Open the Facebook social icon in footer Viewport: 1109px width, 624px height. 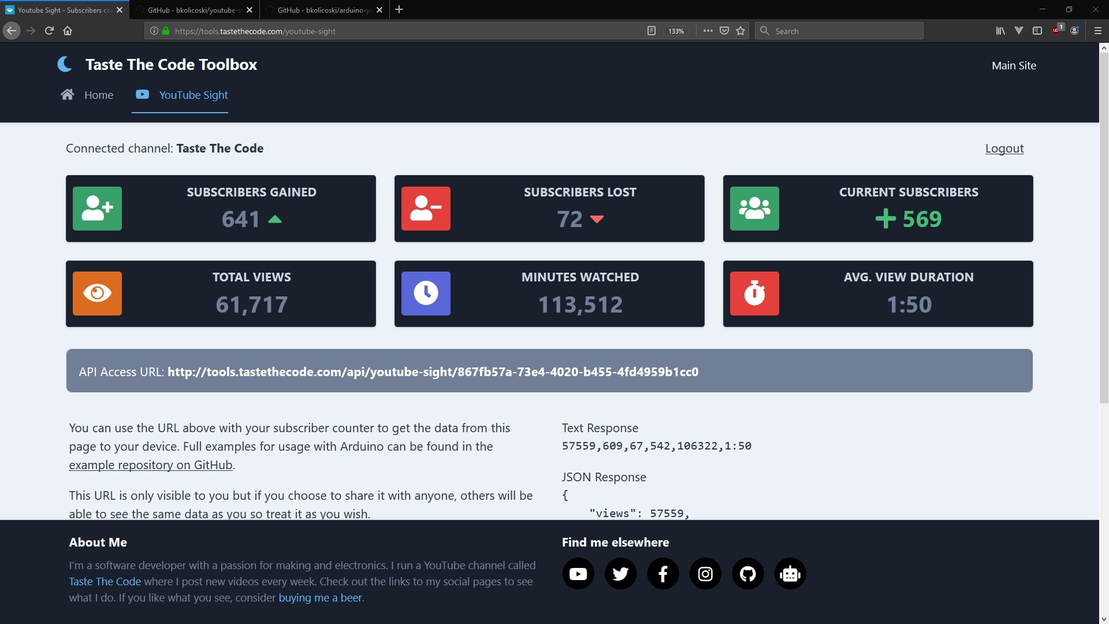pos(663,574)
